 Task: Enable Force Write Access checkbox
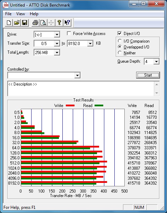[69, 33]
